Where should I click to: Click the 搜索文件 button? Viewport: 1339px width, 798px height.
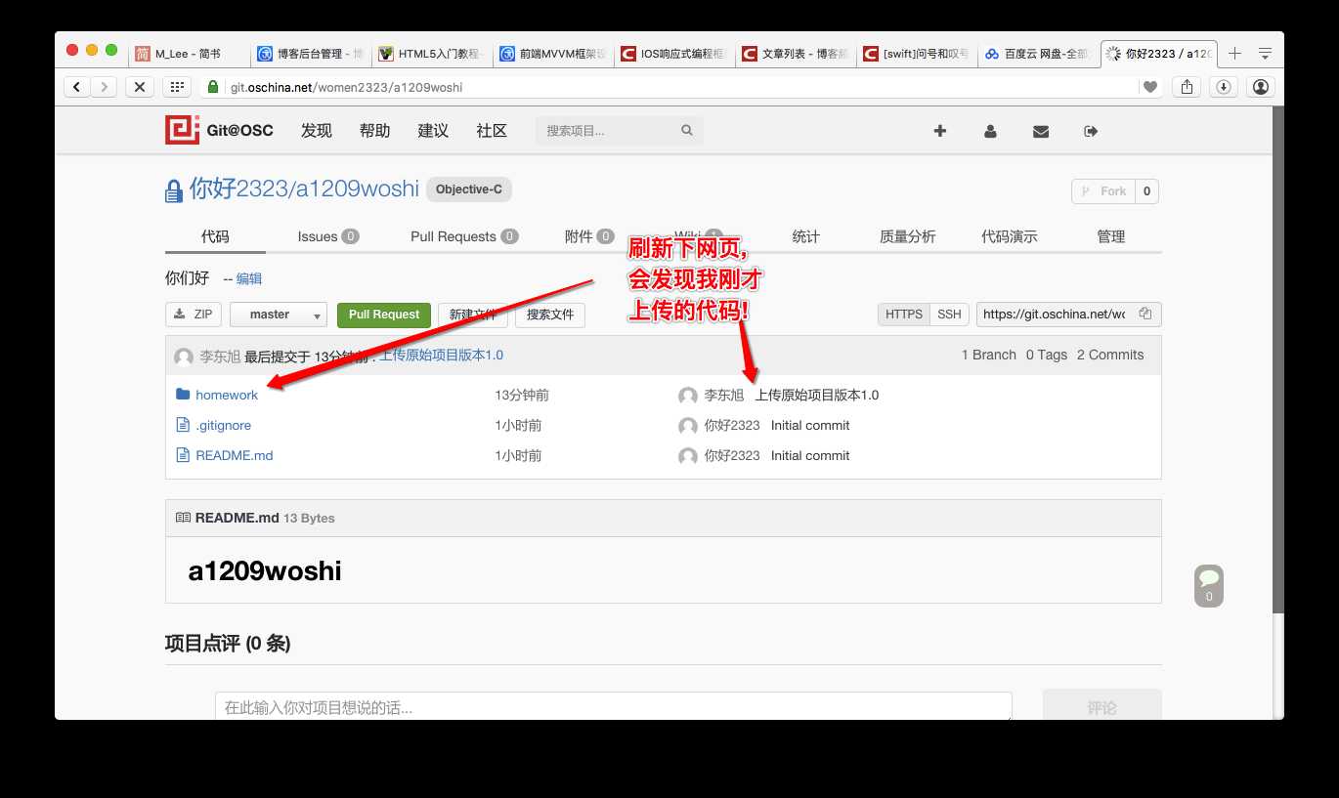pyautogui.click(x=550, y=315)
